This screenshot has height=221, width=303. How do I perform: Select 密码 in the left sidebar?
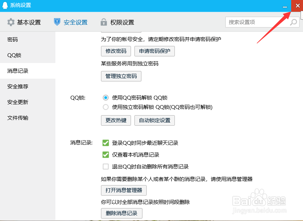click(28, 40)
